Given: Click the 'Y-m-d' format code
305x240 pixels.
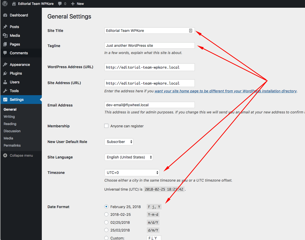Looking at the screenshot, I should pyautogui.click(x=153, y=215).
